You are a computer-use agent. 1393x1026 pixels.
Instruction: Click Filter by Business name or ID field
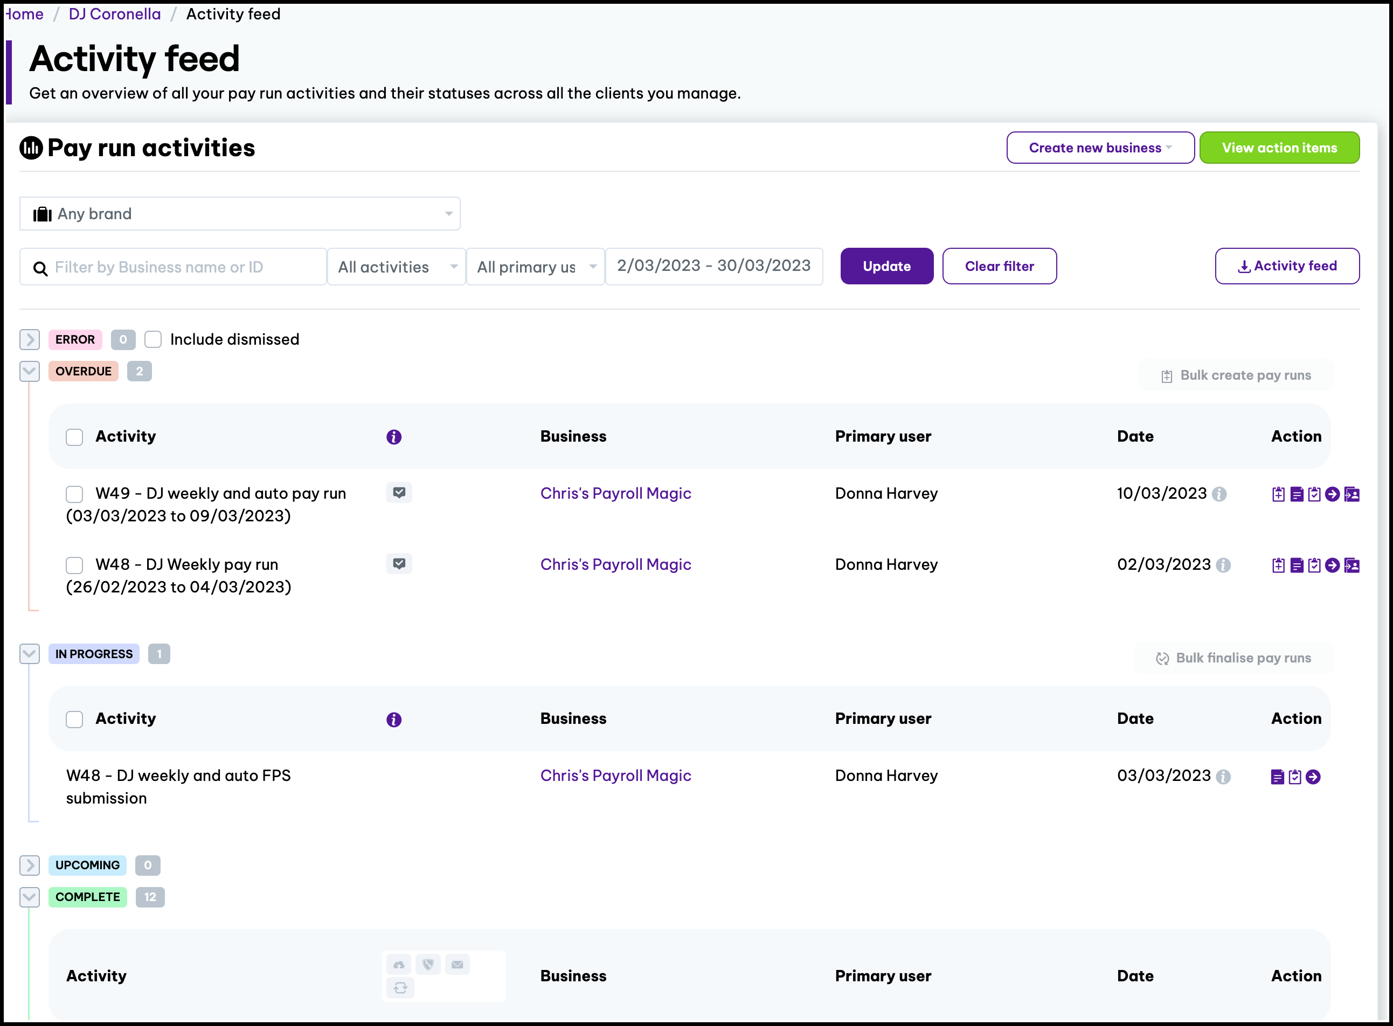click(x=173, y=267)
